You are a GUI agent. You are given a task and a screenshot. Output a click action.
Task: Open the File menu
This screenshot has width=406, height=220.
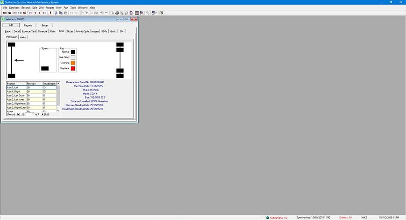[5, 8]
